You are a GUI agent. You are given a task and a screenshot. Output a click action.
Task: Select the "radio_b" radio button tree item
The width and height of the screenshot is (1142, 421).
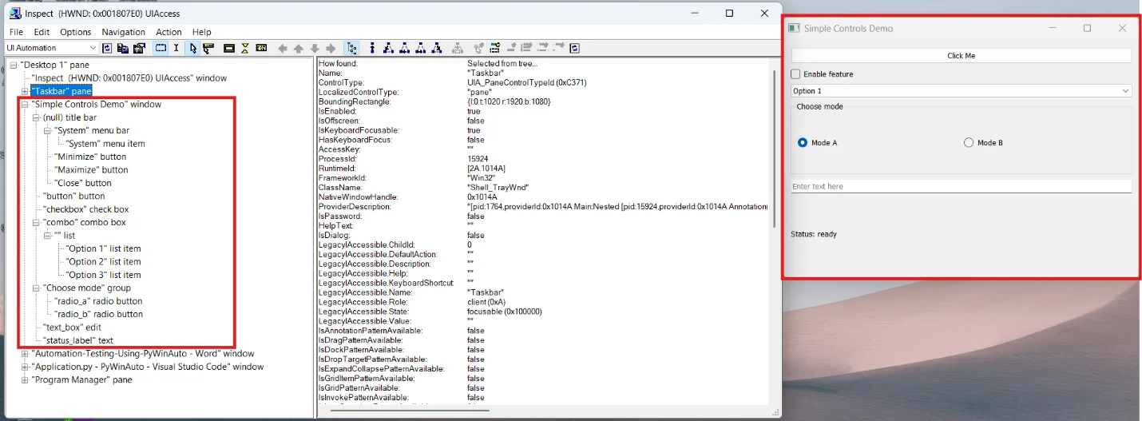[x=98, y=315]
